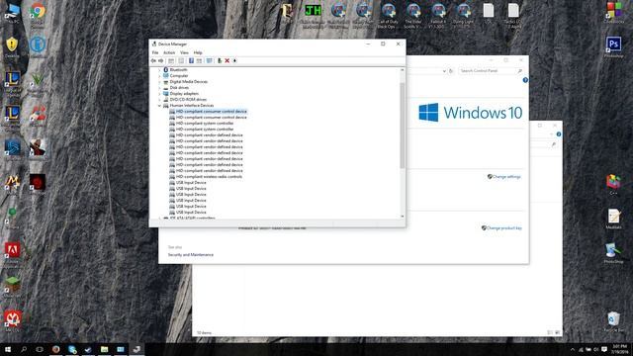Image resolution: width=633 pixels, height=356 pixels.
Task: Click the Forward arrow in Device Manager toolbar
Action: [160, 61]
